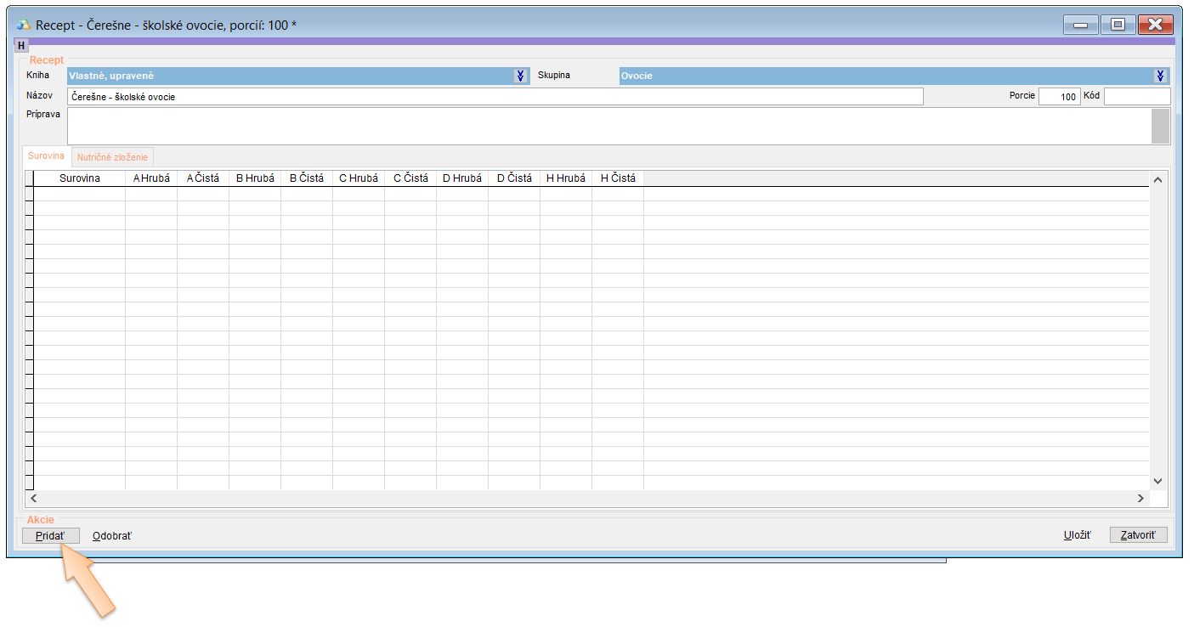Click the grid's scroll right arrow
Image resolution: width=1194 pixels, height=627 pixels.
(1141, 499)
